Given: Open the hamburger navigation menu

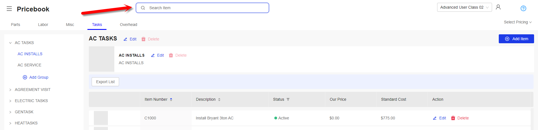Looking at the screenshot, I should [x=9, y=9].
